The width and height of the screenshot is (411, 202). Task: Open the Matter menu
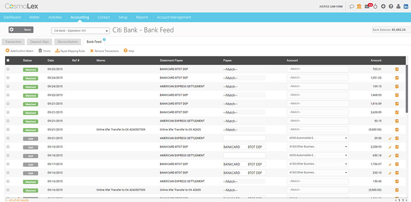coord(35,17)
